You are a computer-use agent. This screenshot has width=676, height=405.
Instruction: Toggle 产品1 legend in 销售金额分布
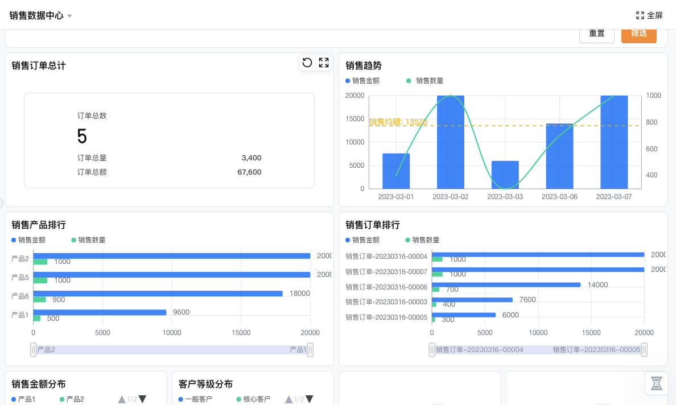[x=23, y=399]
